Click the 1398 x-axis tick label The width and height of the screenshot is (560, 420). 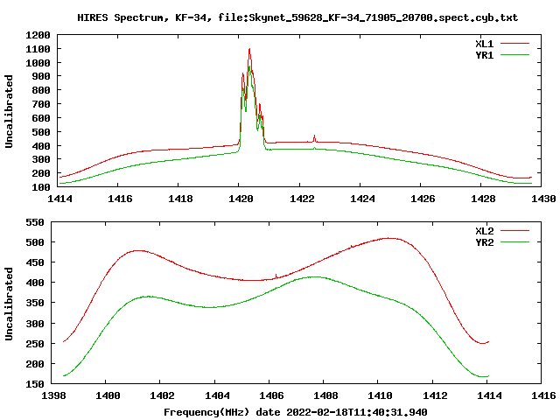53,395
